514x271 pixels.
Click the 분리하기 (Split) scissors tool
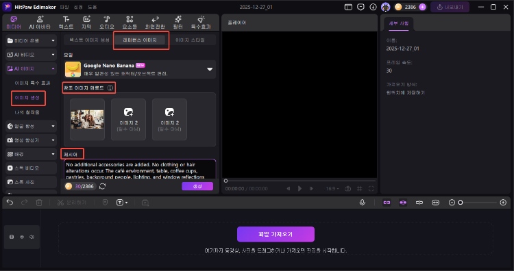[x=71, y=203]
